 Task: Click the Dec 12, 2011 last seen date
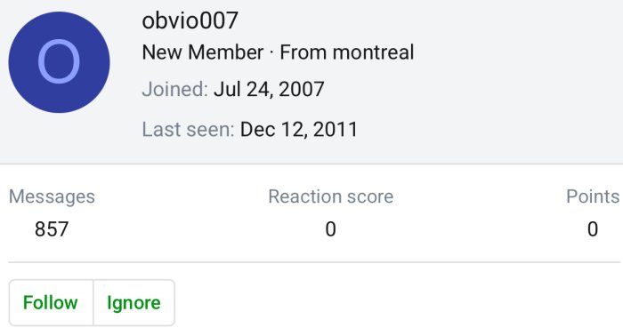click(299, 129)
